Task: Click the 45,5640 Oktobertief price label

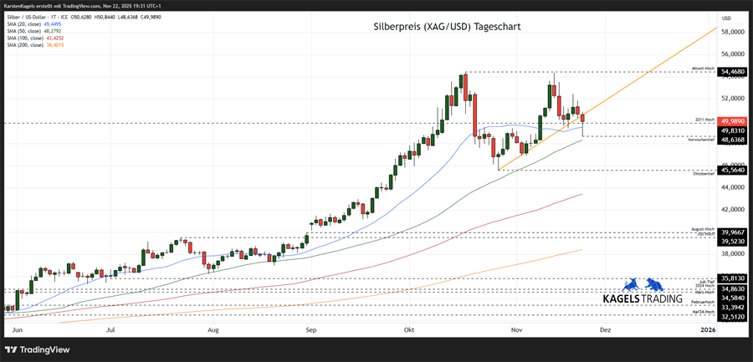Action: (731, 170)
